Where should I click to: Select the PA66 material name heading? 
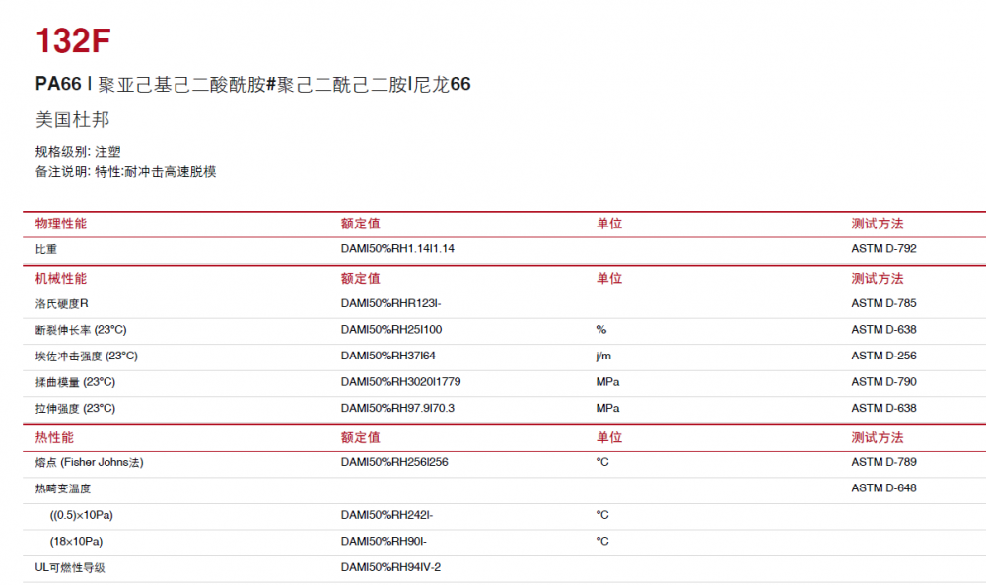[252, 85]
